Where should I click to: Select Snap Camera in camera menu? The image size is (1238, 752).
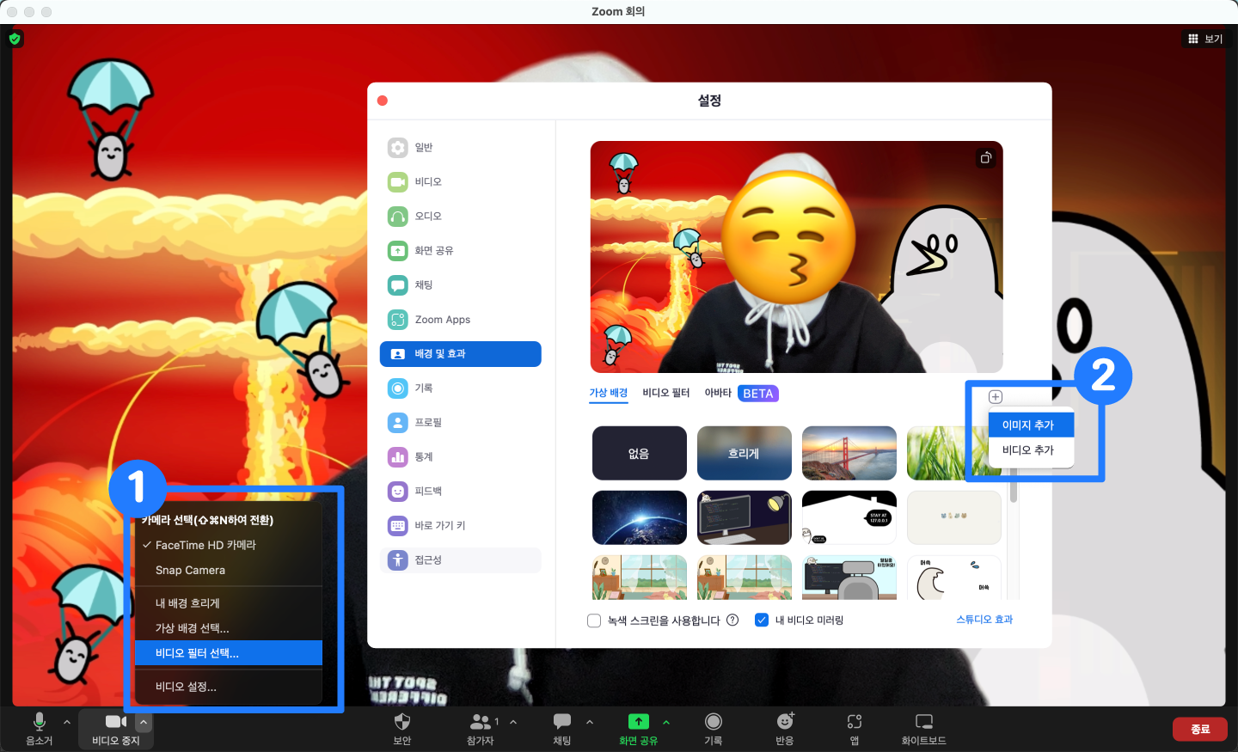(x=229, y=570)
